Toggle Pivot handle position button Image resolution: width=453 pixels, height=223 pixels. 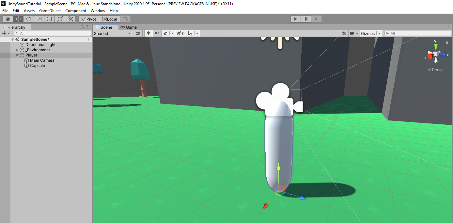(89, 19)
